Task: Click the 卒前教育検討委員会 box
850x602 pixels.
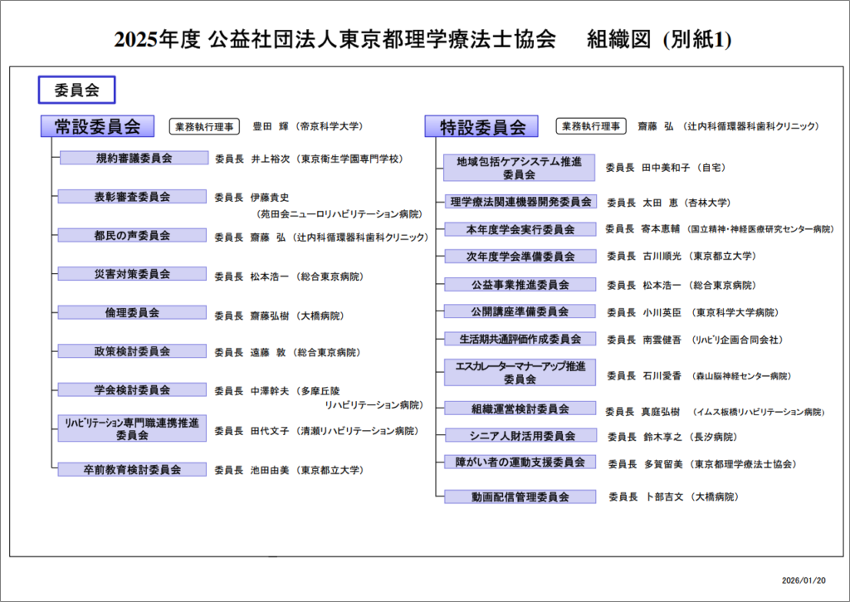Action: point(133,469)
